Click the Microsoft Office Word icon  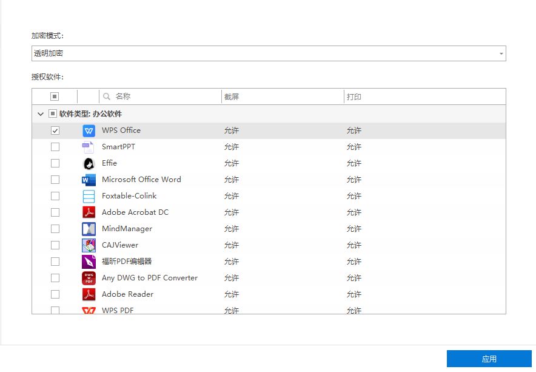click(89, 180)
